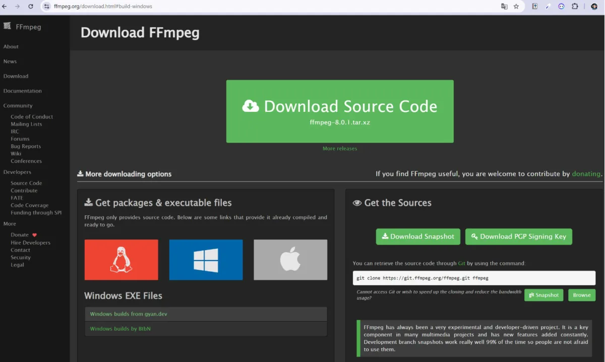Screen dimensions: 605x362
Task: Open Legal sidebar link
Action: point(17,265)
